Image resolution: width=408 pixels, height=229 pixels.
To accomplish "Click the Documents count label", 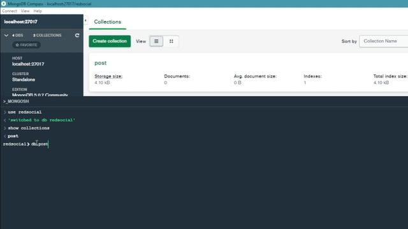I will (x=177, y=76).
